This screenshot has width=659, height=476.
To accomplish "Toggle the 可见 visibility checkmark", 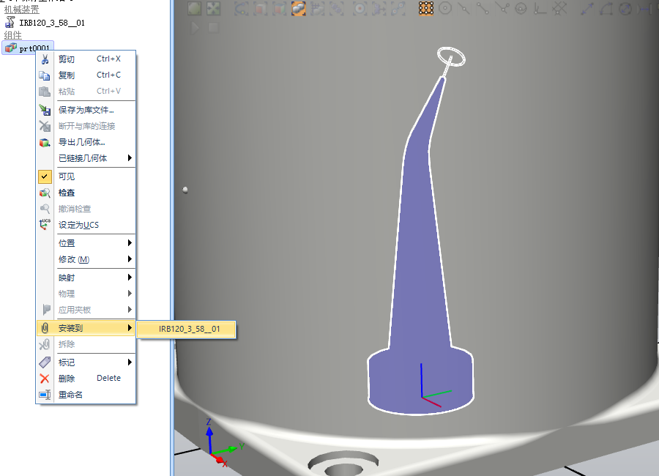I will click(x=45, y=176).
